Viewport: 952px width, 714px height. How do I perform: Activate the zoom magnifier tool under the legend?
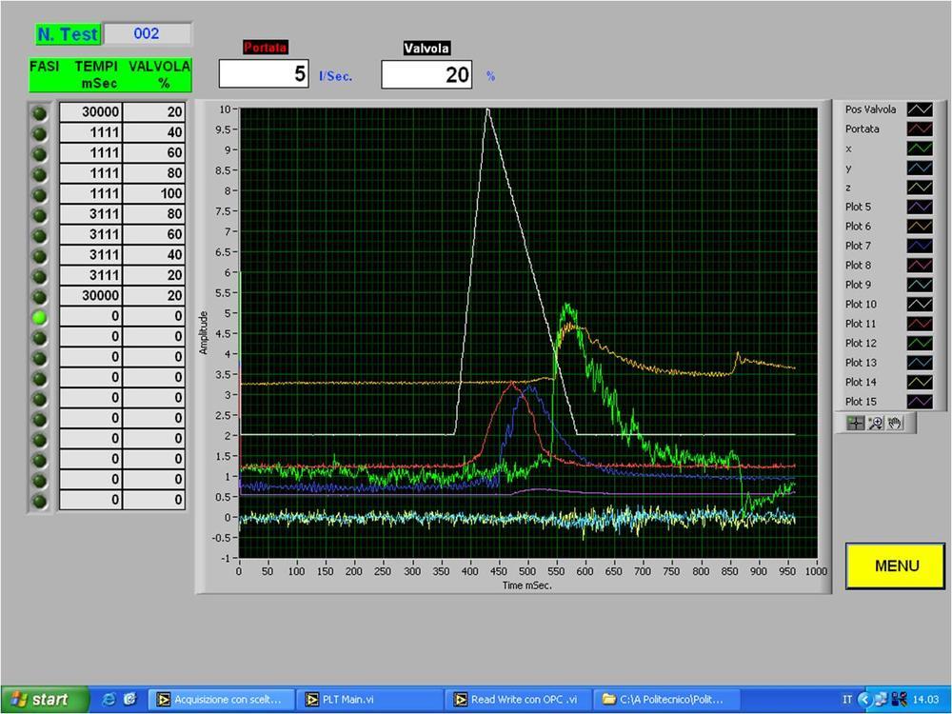pos(876,423)
